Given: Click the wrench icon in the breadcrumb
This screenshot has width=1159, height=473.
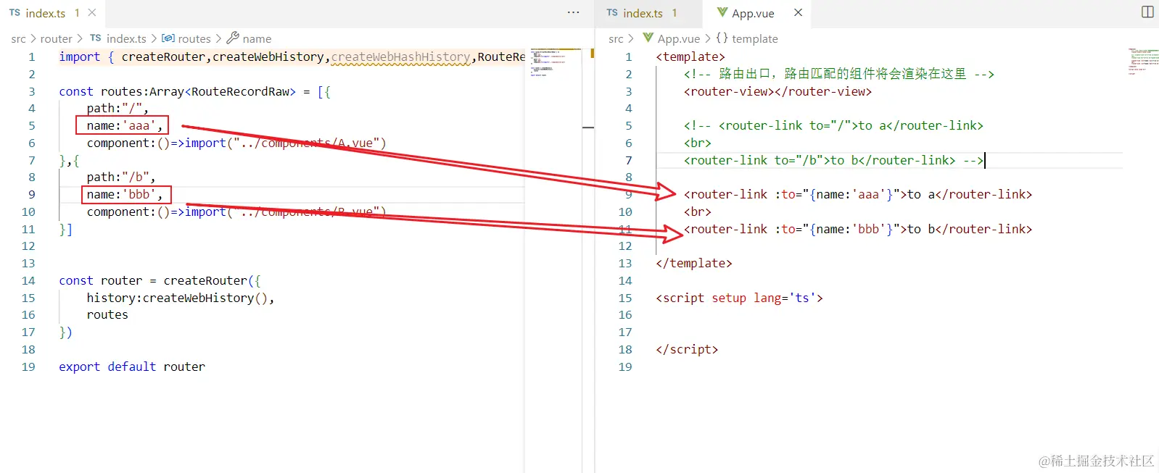Looking at the screenshot, I should pyautogui.click(x=233, y=38).
